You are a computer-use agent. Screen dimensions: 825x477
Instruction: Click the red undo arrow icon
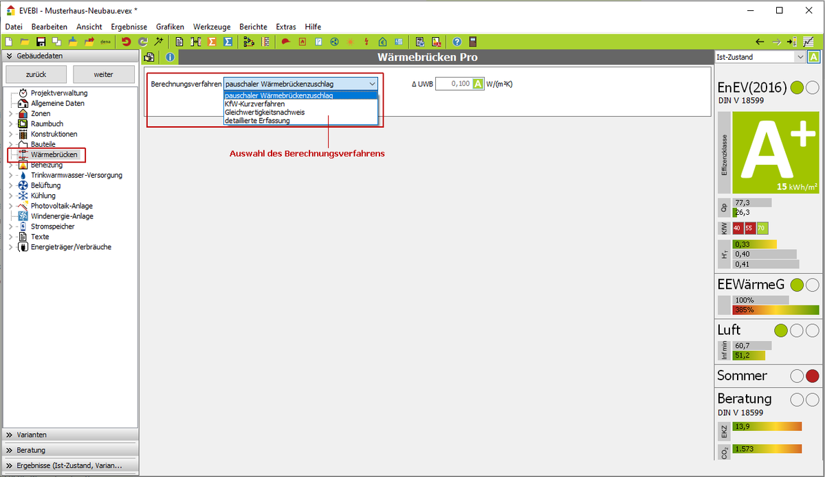click(x=126, y=42)
